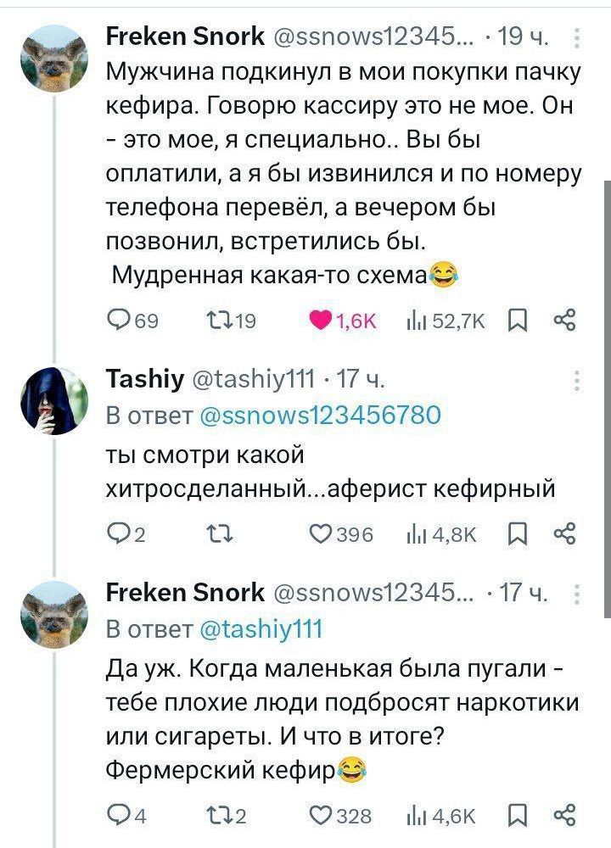This screenshot has height=848, width=611.
Task: Open the @ssnows123456780 mention link
Action: pyautogui.click(x=319, y=416)
